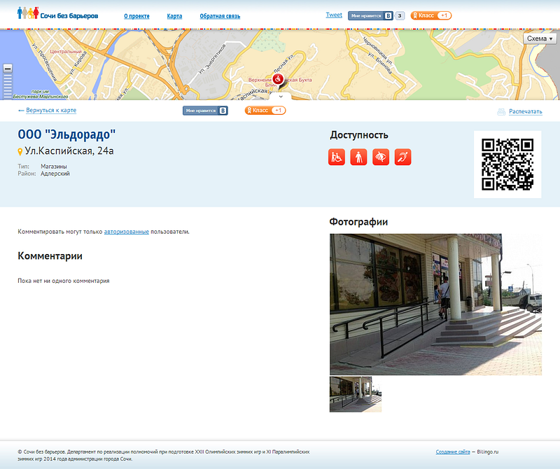Click the walking-cane mobility accessibility icon
The width and height of the screenshot is (560, 469).
358,157
